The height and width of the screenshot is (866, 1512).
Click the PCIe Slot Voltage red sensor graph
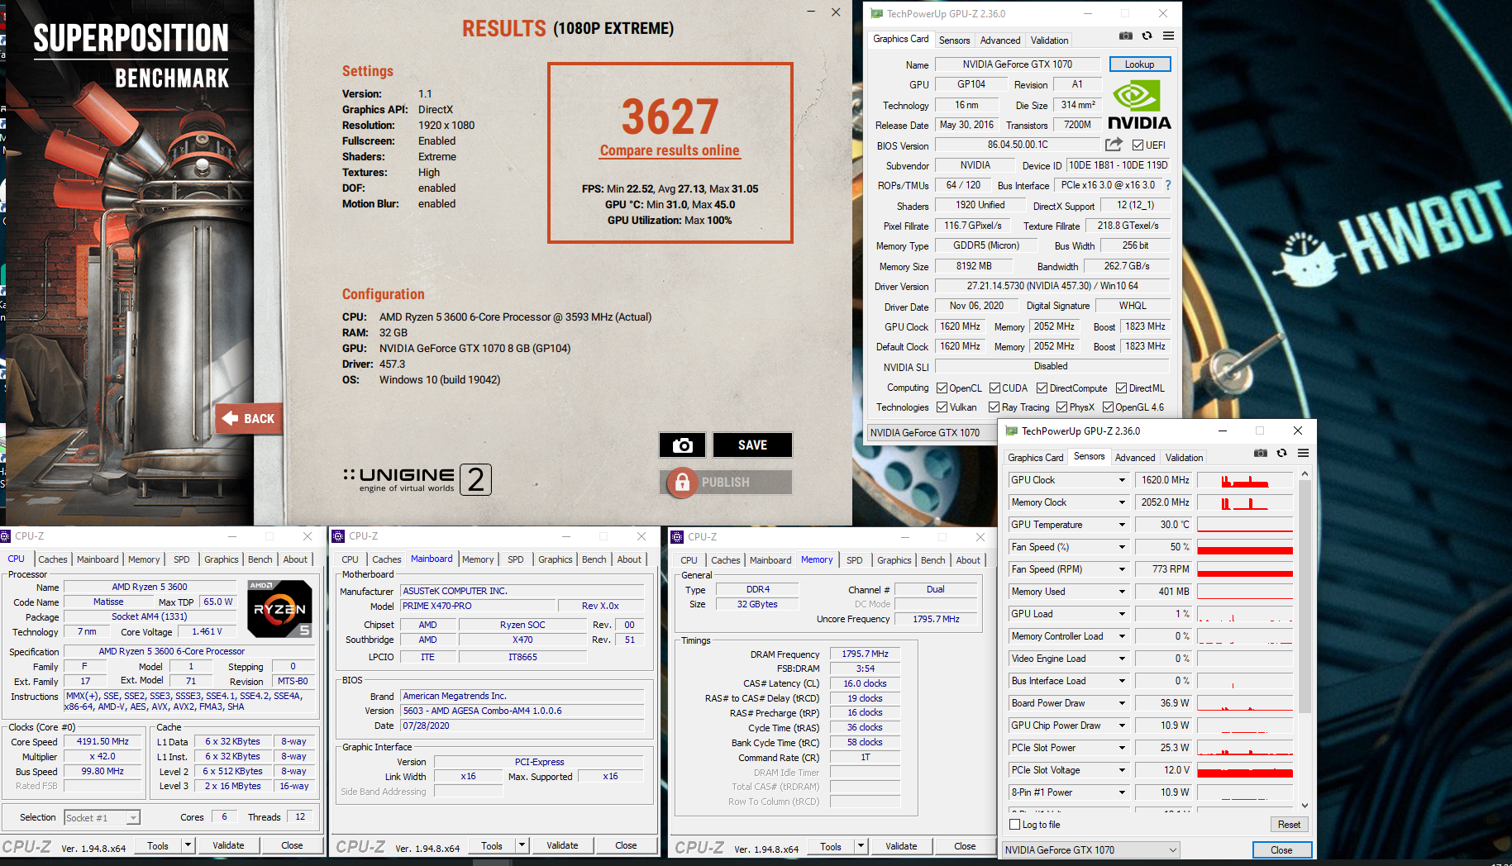[1245, 770]
